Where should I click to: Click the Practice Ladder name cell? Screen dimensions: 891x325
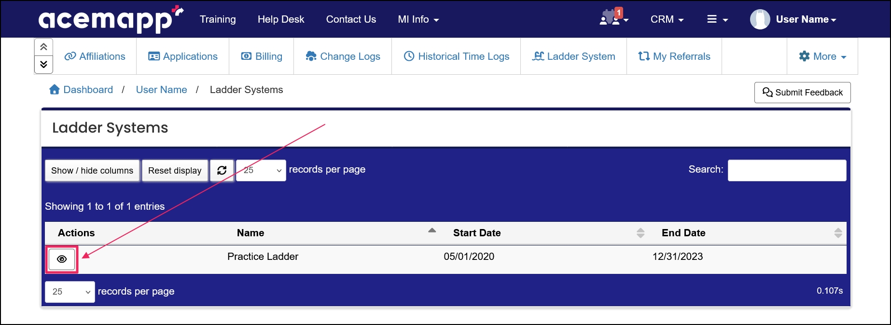tap(263, 257)
